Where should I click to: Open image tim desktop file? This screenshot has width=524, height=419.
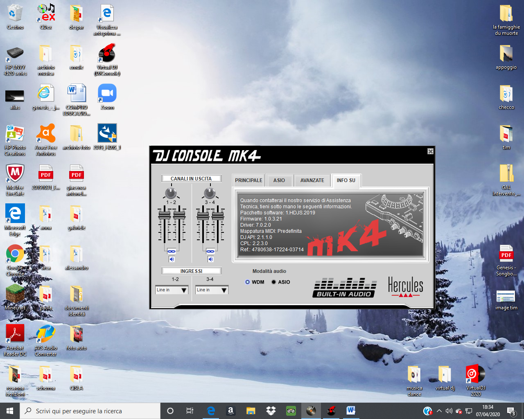pyautogui.click(x=506, y=300)
